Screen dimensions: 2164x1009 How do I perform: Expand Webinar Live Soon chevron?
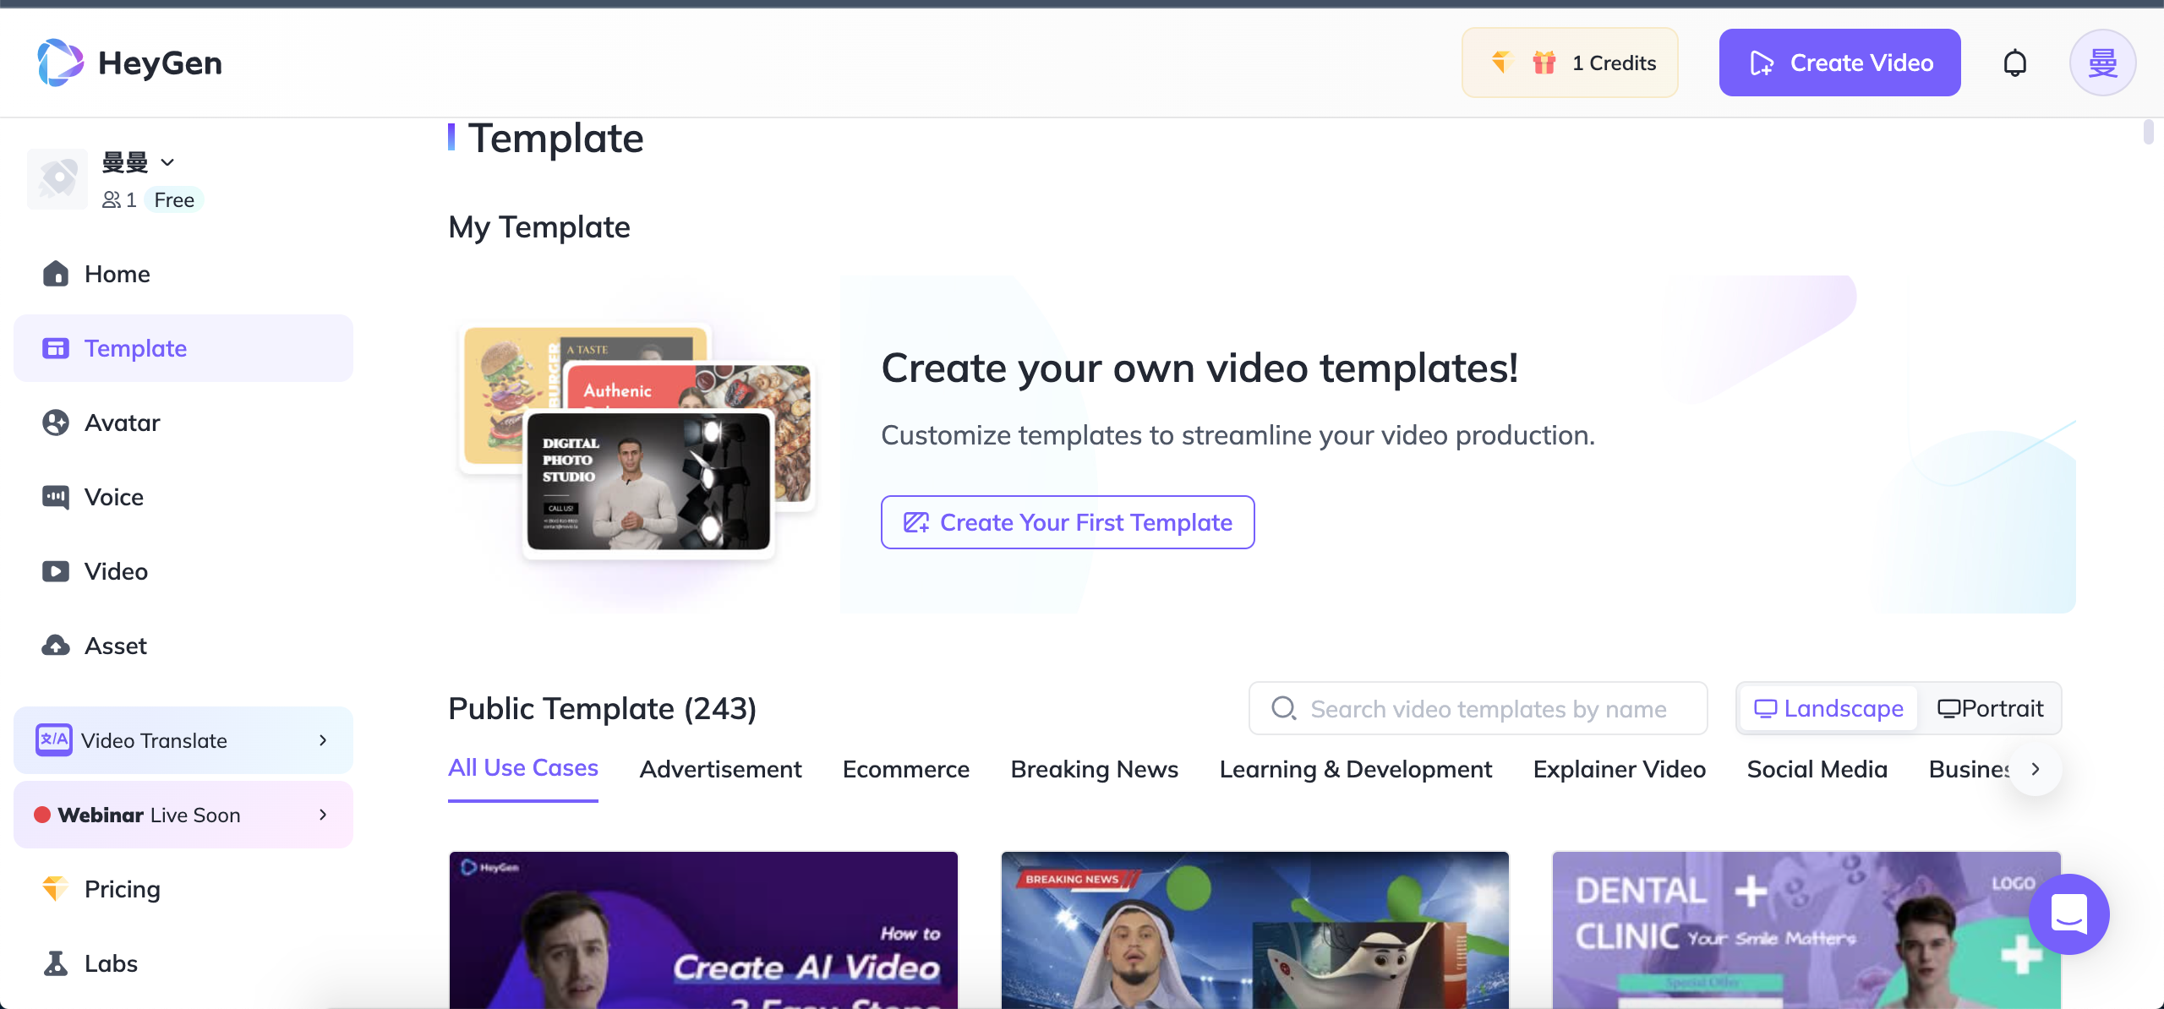[323, 815]
